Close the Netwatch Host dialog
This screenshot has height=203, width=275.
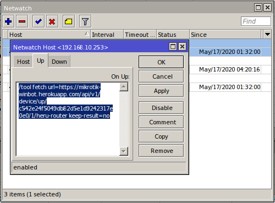(x=183, y=47)
